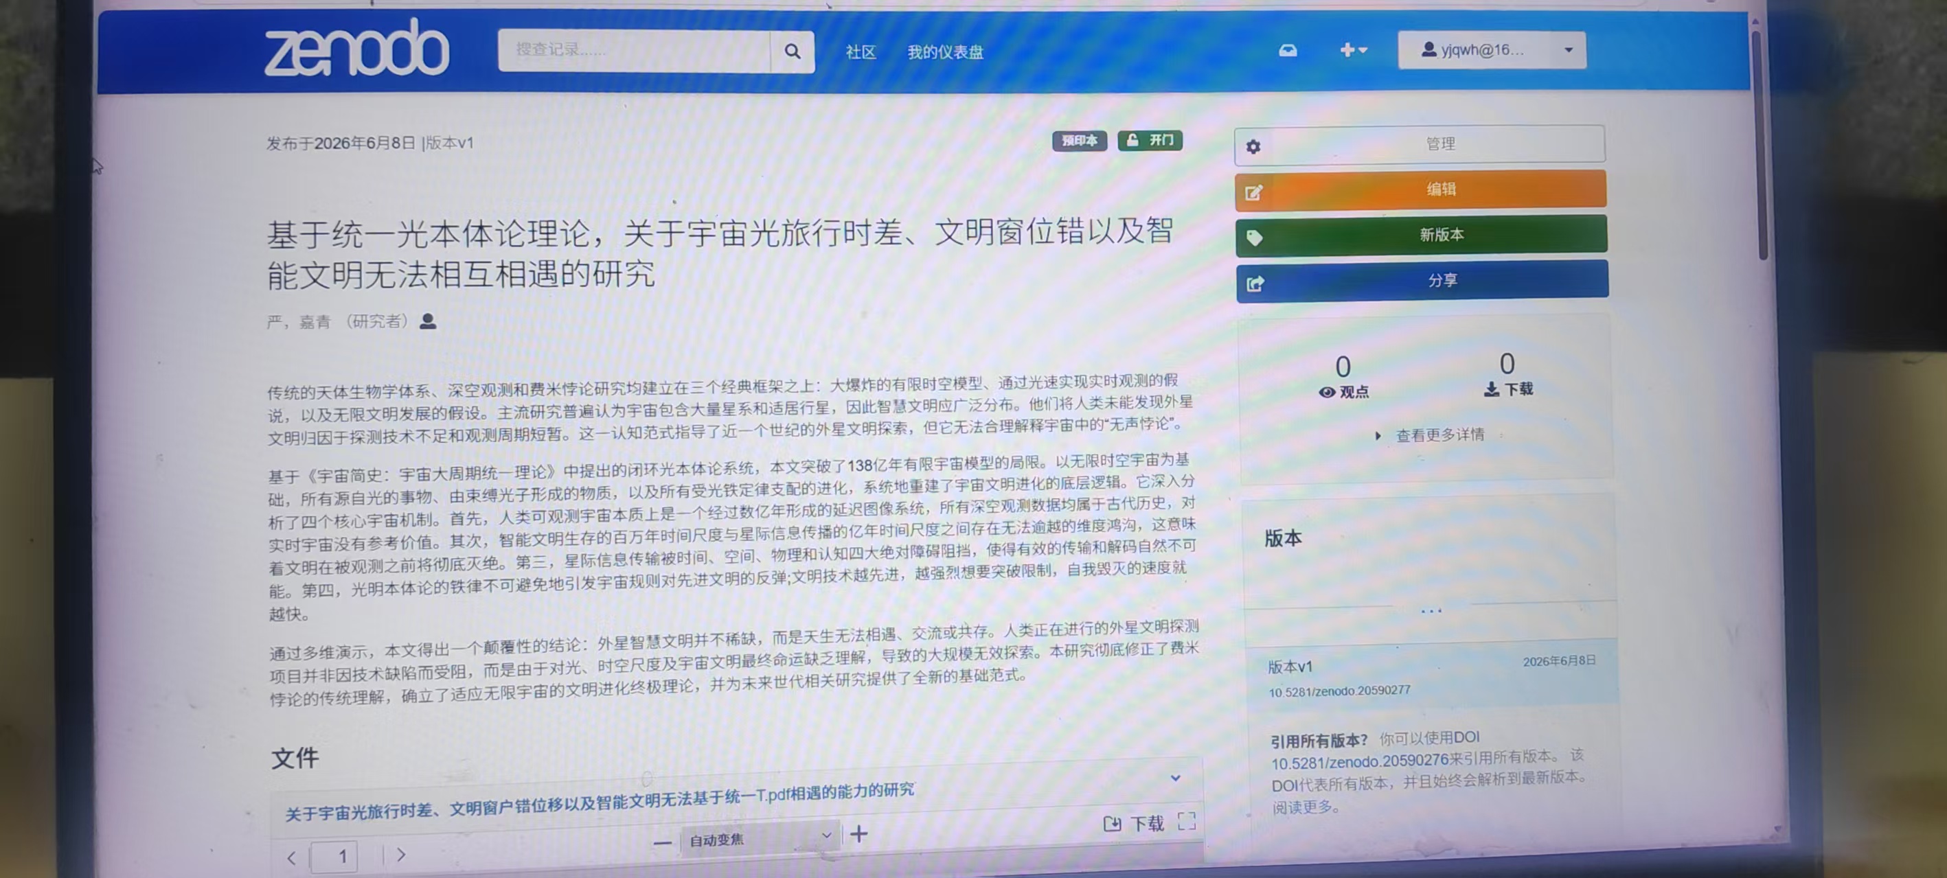Click the author profile person icon

coord(428,321)
